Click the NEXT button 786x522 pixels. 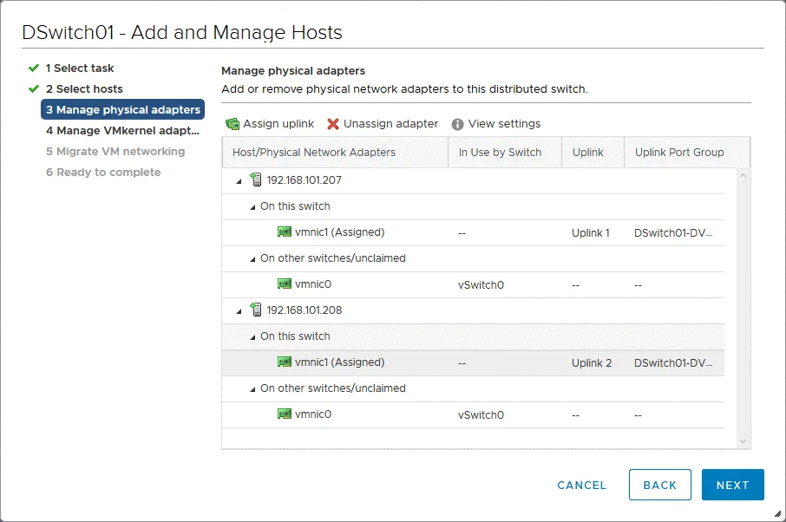click(732, 485)
